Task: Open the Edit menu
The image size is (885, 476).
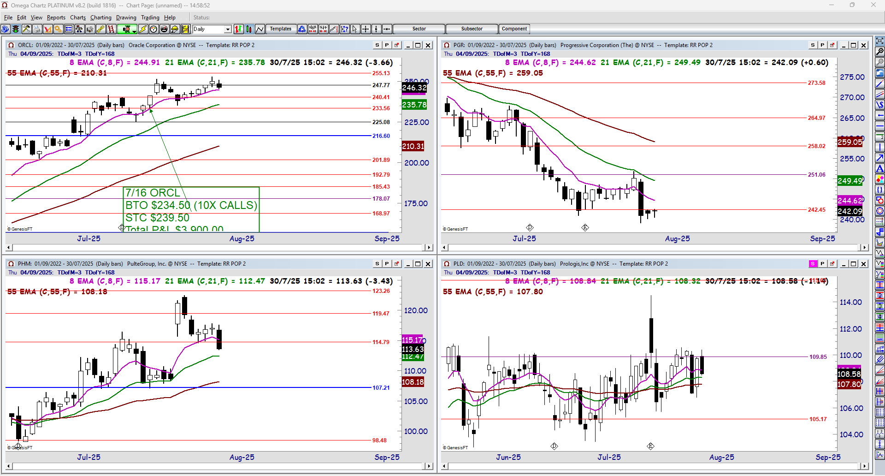Action: click(22, 18)
